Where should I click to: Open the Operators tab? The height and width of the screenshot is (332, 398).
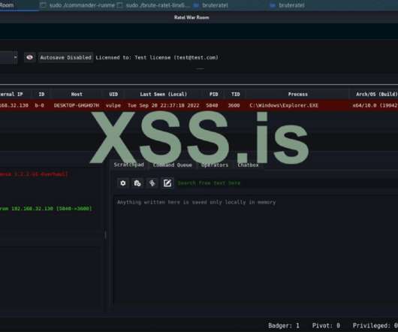tap(215, 165)
